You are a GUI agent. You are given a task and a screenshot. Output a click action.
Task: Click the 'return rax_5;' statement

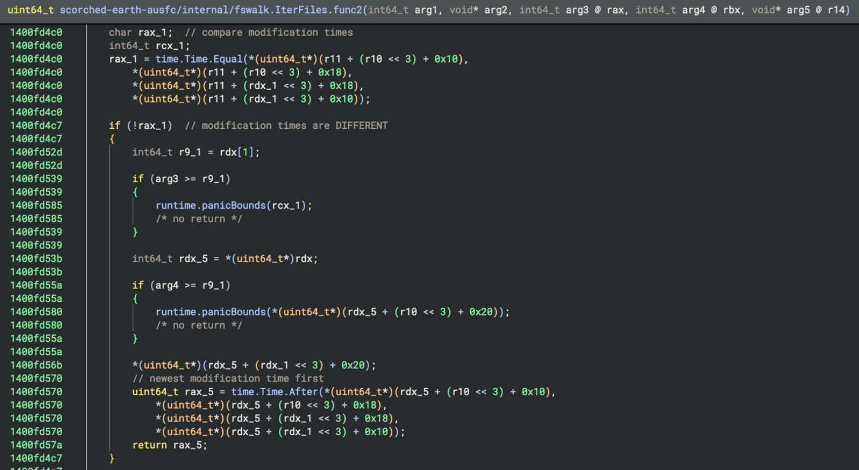pos(169,445)
